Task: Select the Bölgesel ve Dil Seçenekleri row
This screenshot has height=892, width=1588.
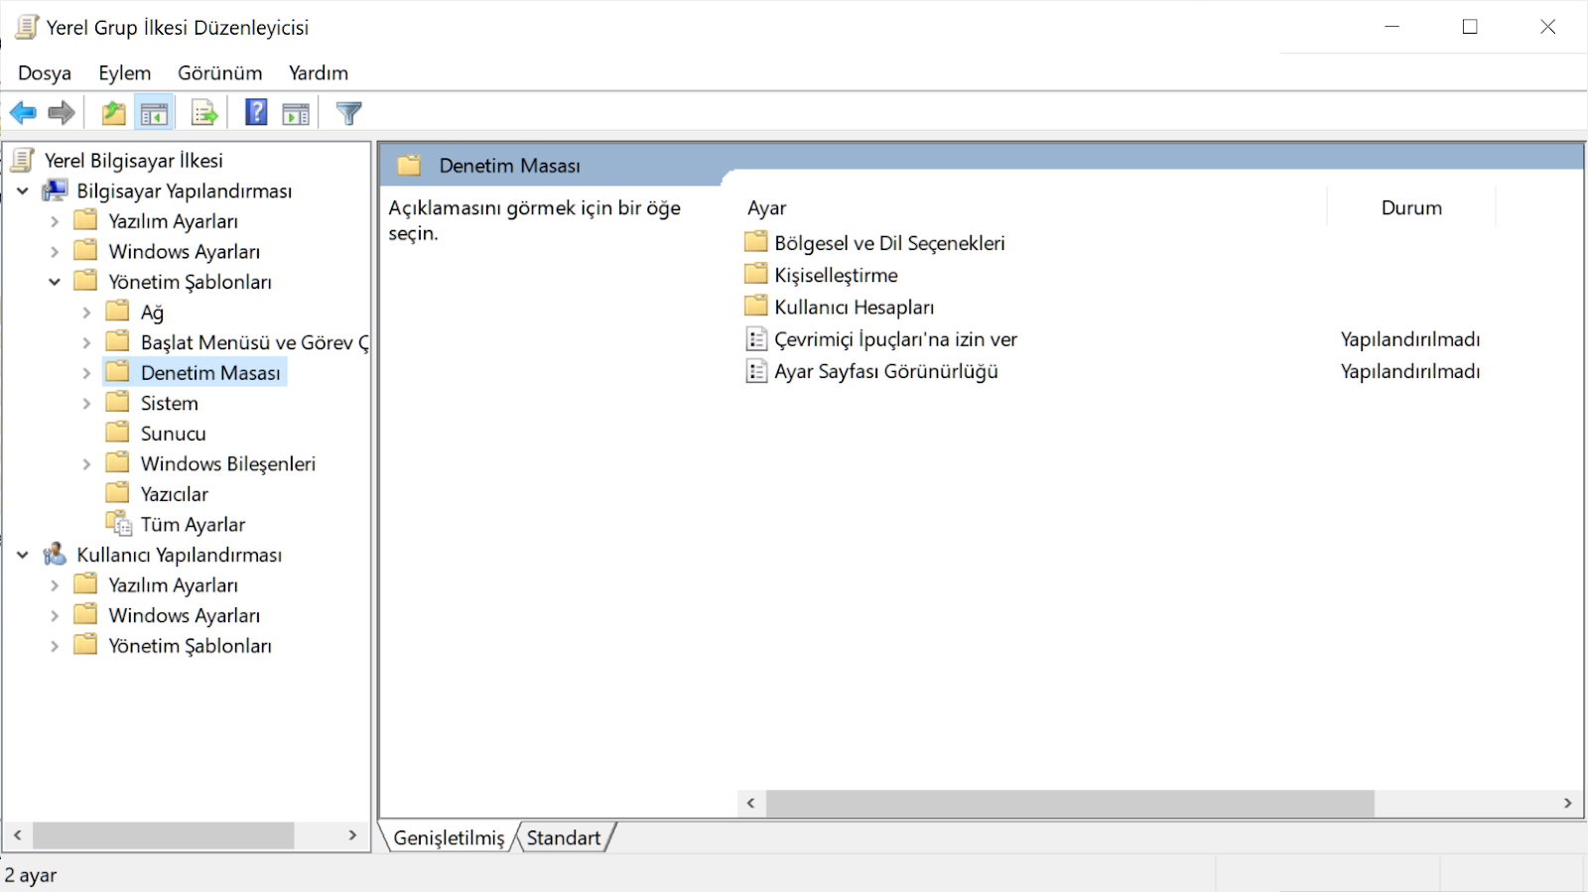Action: pos(889,243)
